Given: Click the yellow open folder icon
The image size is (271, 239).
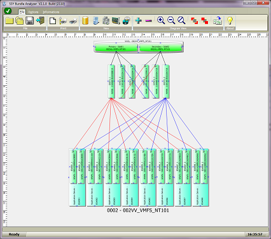Looking at the screenshot, I should [10, 21].
